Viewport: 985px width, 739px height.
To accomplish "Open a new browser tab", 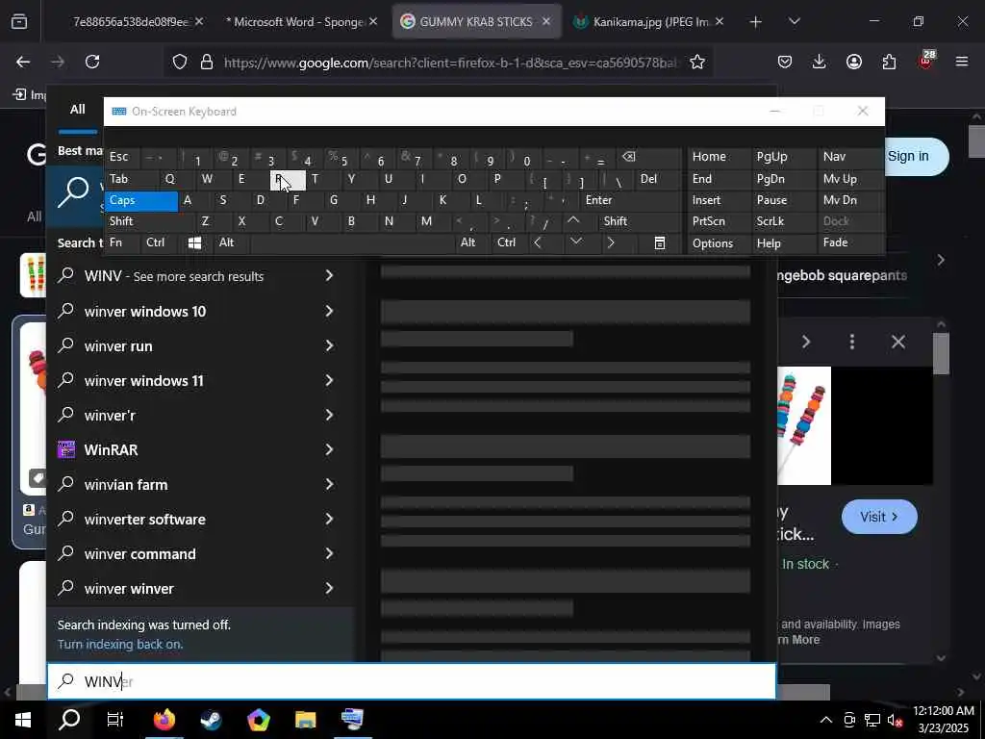I will point(756,22).
